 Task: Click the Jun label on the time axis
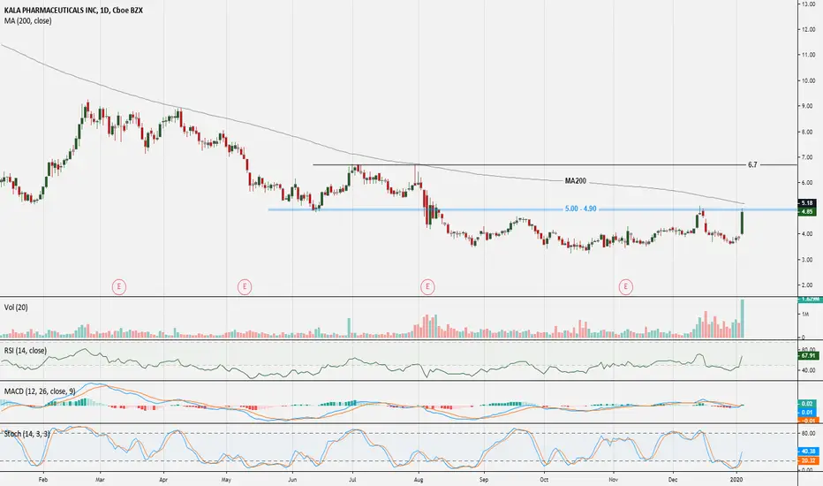coord(292,480)
